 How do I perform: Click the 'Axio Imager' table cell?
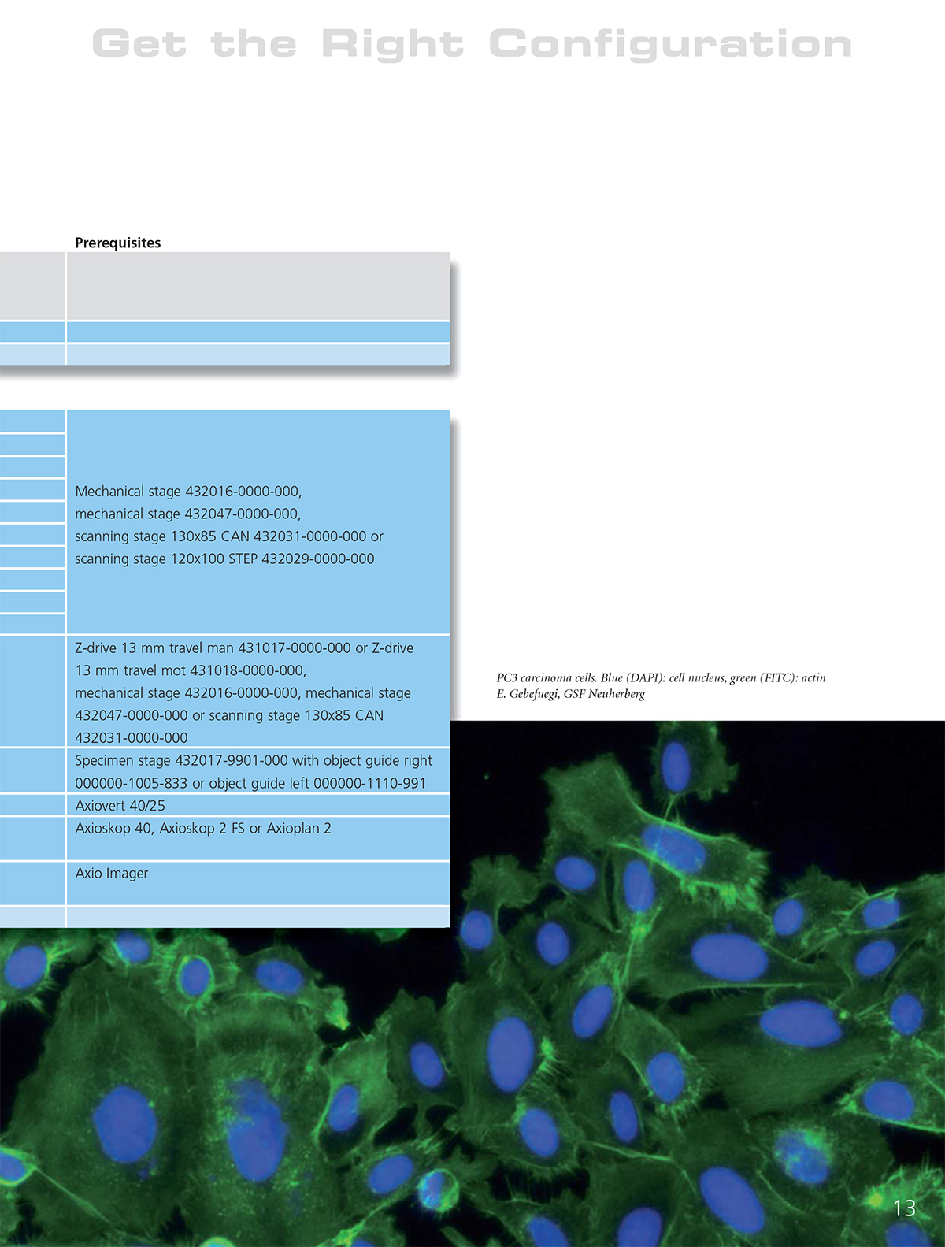(258, 883)
